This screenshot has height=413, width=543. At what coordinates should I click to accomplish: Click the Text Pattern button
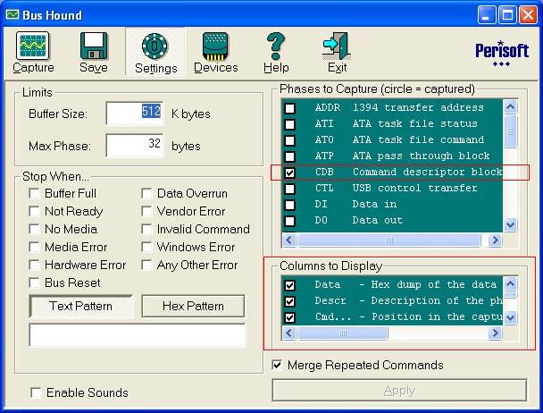click(80, 307)
